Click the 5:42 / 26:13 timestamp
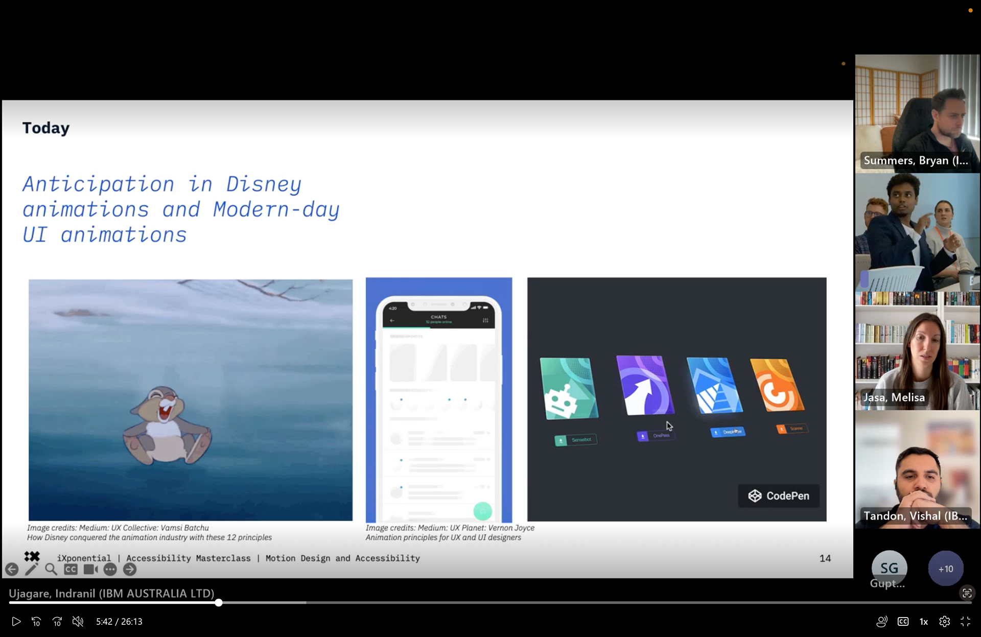 (x=119, y=622)
